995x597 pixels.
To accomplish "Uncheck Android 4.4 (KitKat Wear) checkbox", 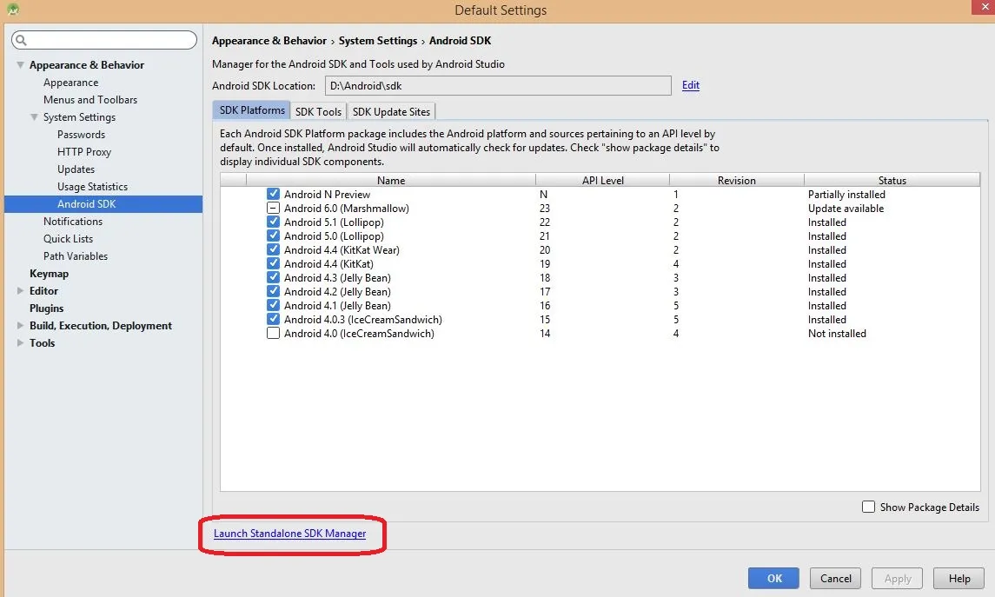I will pos(274,250).
